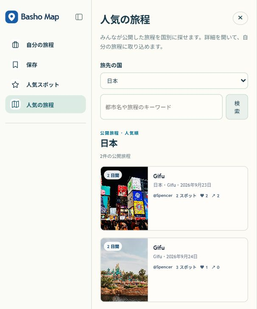
Task: Select 人気の旅程 sidebar item
Action: coord(46,105)
